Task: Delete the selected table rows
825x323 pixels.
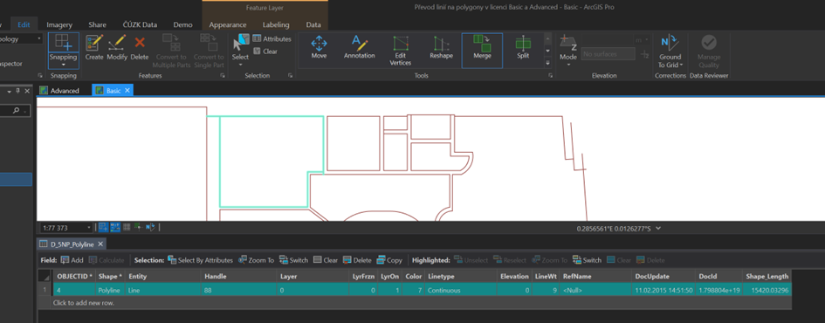Action: pos(357,260)
